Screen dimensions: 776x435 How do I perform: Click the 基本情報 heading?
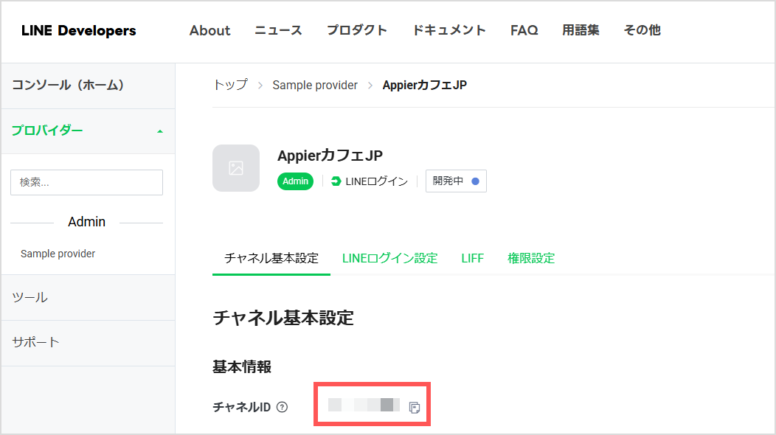[x=242, y=366]
